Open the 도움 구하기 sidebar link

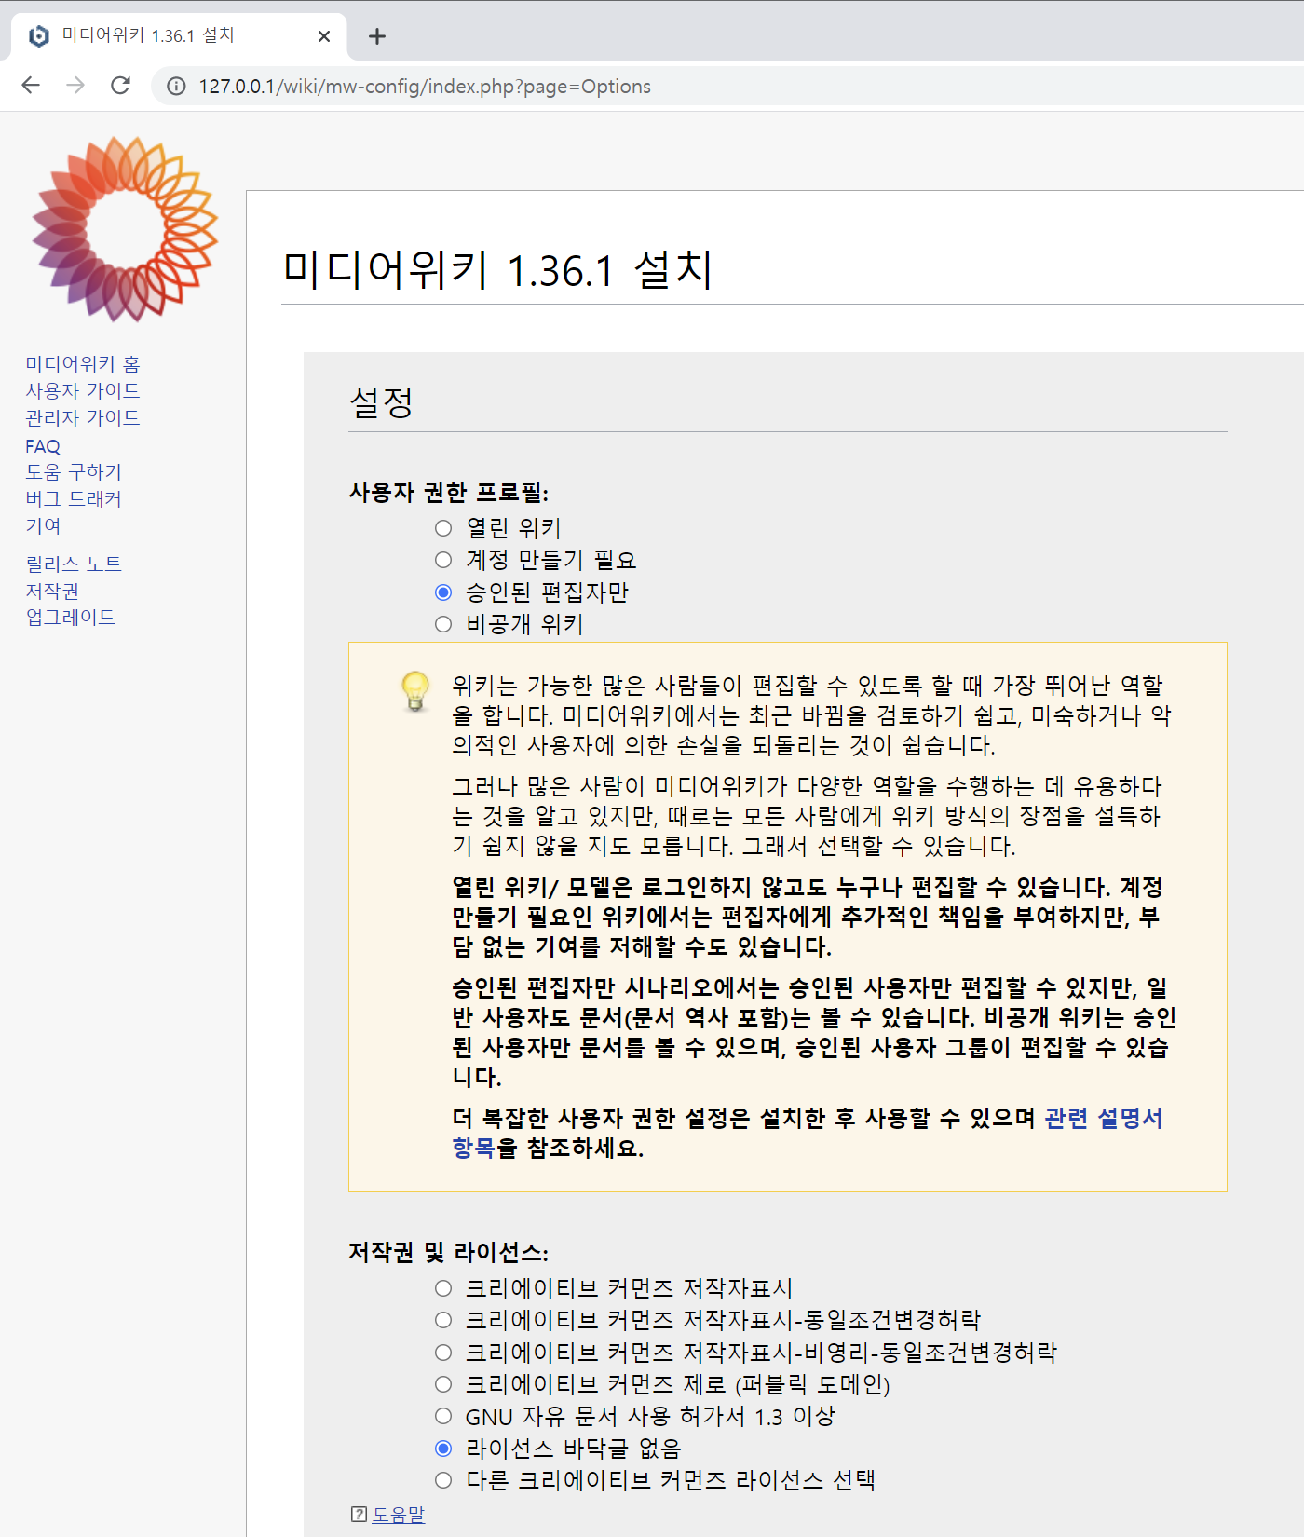pos(74,472)
